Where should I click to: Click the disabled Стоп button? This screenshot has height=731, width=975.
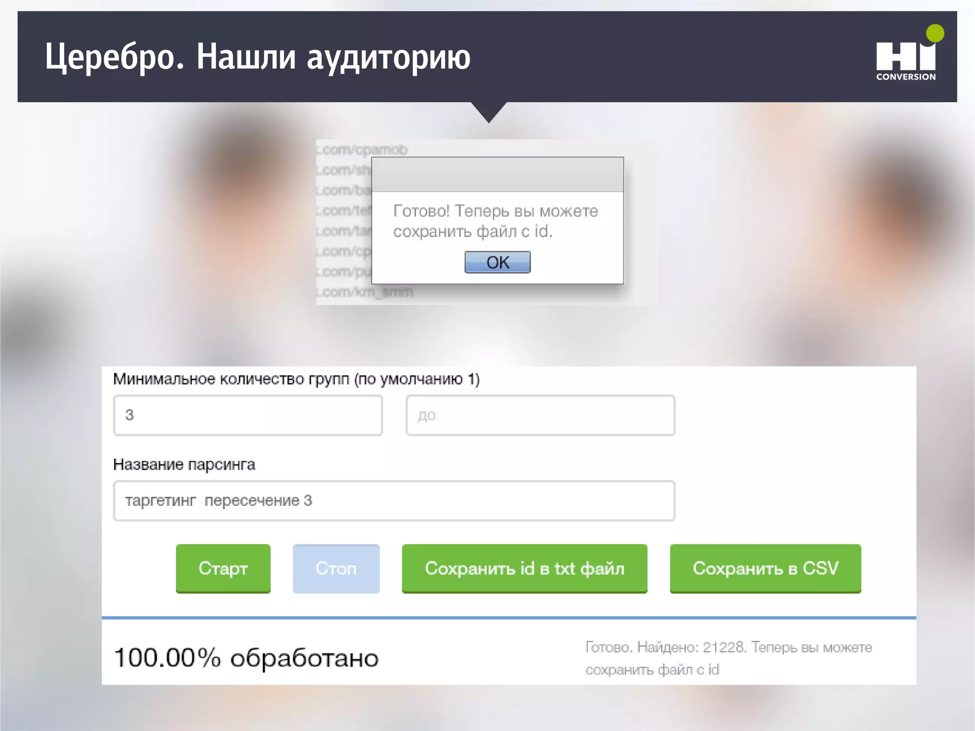tap(336, 568)
